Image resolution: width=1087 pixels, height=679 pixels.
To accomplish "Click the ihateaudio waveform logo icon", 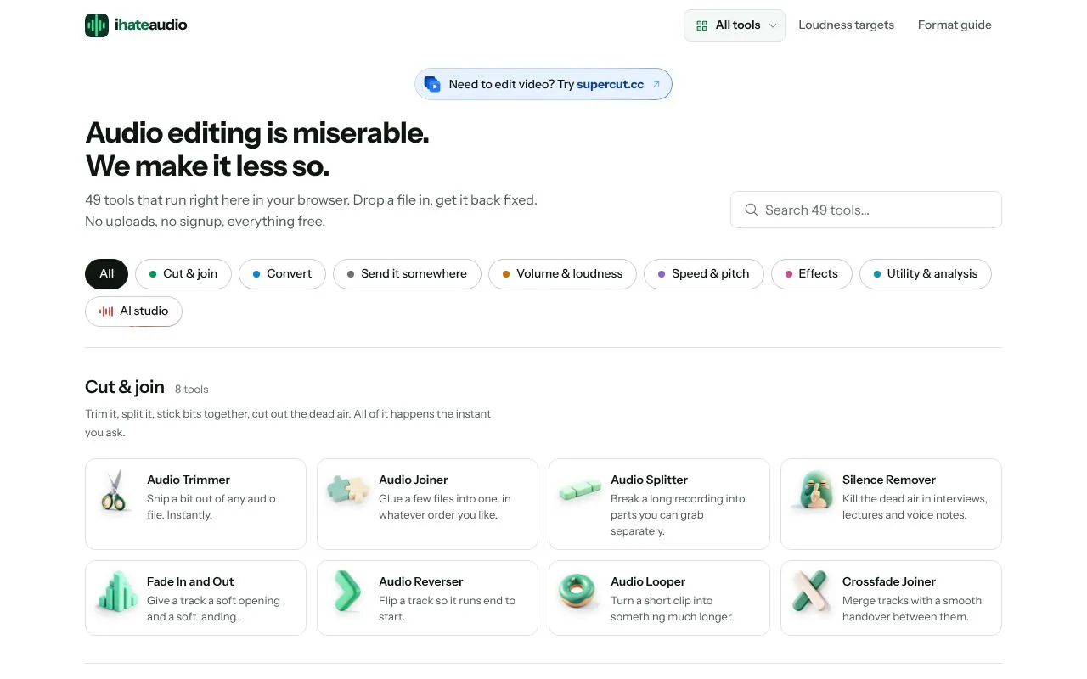I will [x=97, y=25].
